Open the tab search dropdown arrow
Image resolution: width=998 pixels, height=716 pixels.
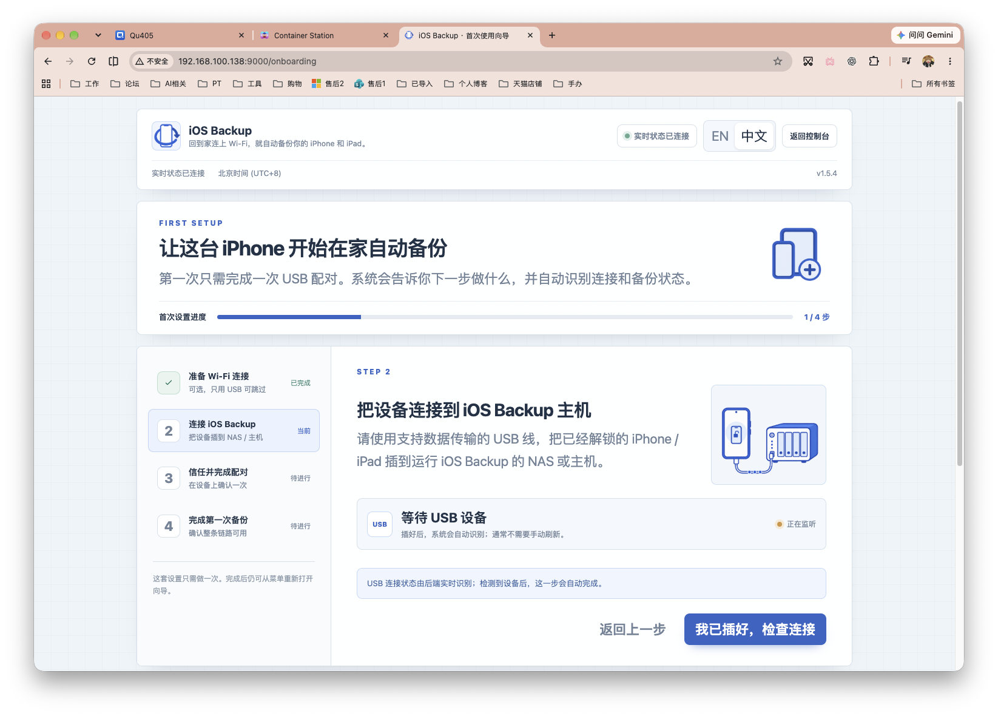[x=98, y=35]
